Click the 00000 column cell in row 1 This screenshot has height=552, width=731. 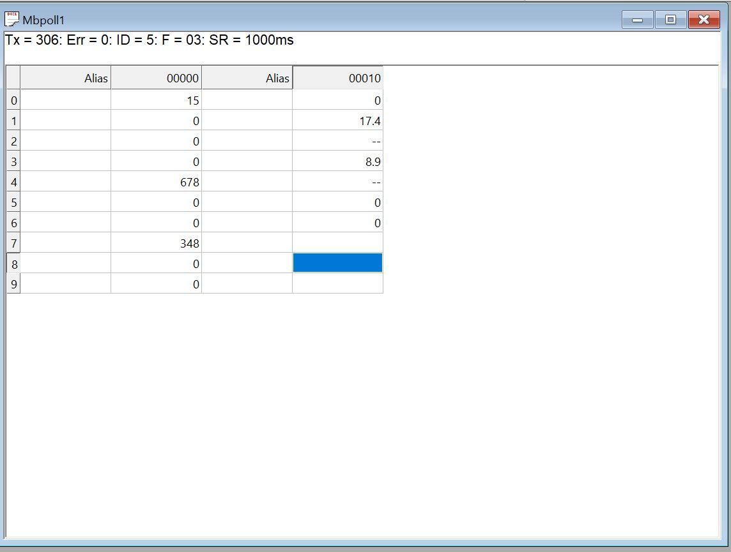156,121
